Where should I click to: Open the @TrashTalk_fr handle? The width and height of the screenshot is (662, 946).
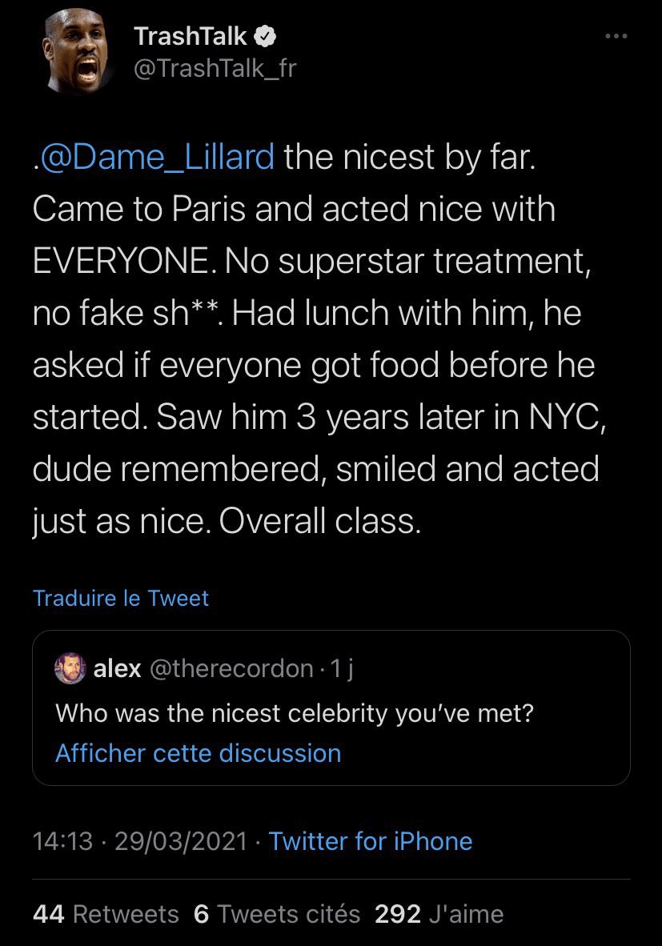pos(215,69)
